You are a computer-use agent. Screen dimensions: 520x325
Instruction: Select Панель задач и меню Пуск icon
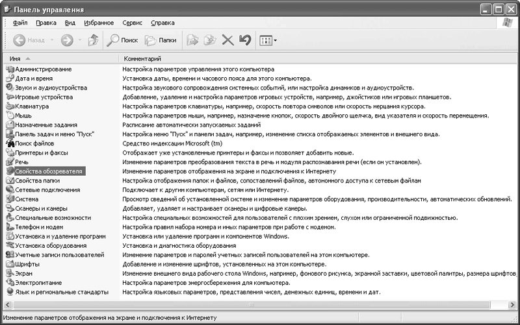(x=10, y=134)
